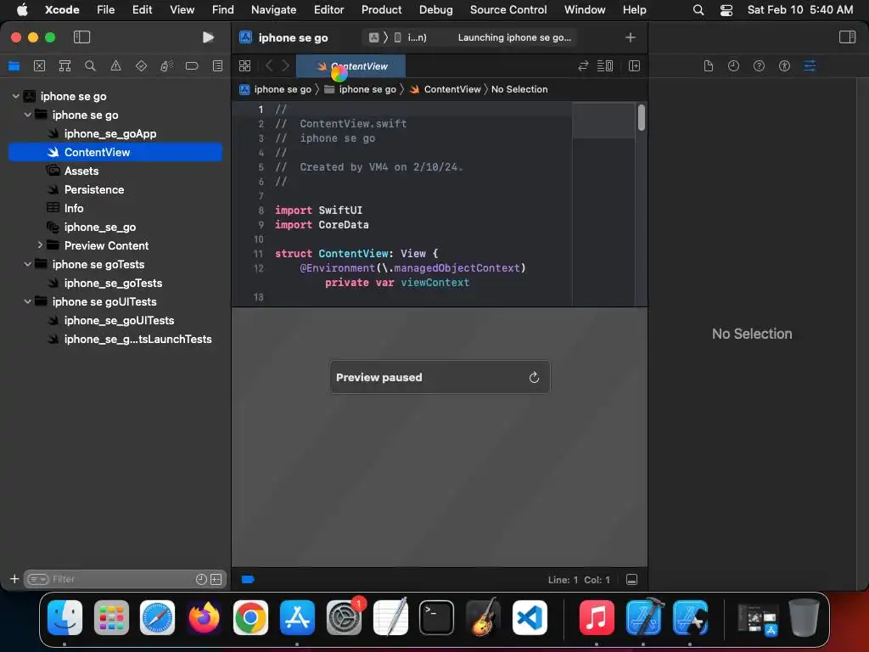Run the app with the play button
869x652 pixels.
click(208, 37)
